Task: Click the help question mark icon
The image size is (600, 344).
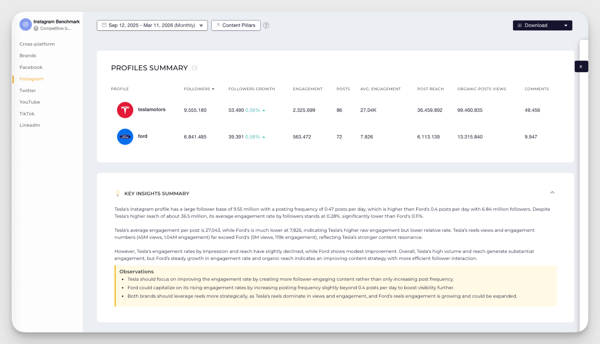Action: [x=266, y=25]
